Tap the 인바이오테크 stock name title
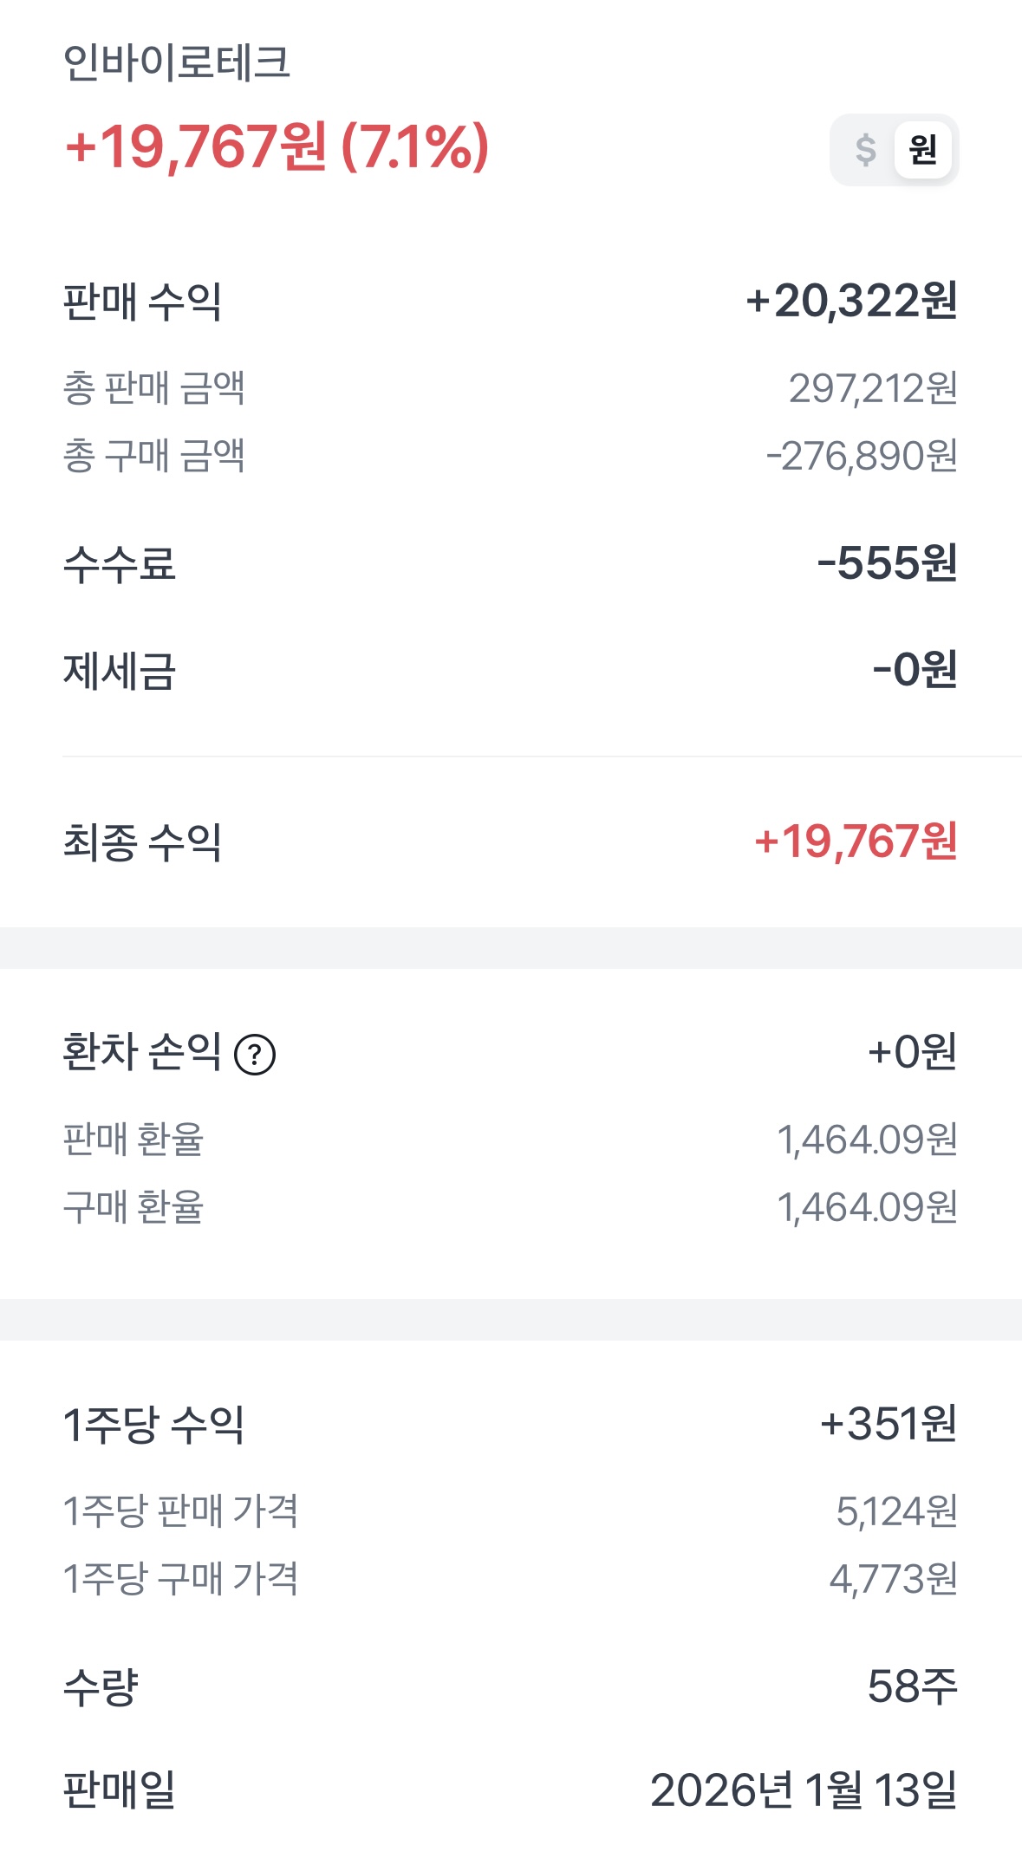Image resolution: width=1022 pixels, height=1858 pixels. coord(177,63)
